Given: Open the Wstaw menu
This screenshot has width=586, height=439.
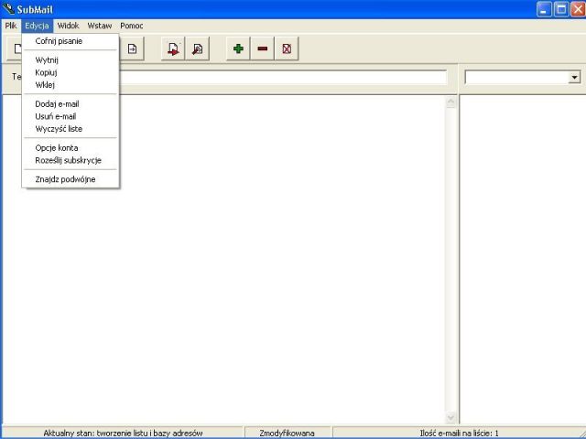Looking at the screenshot, I should (100, 26).
